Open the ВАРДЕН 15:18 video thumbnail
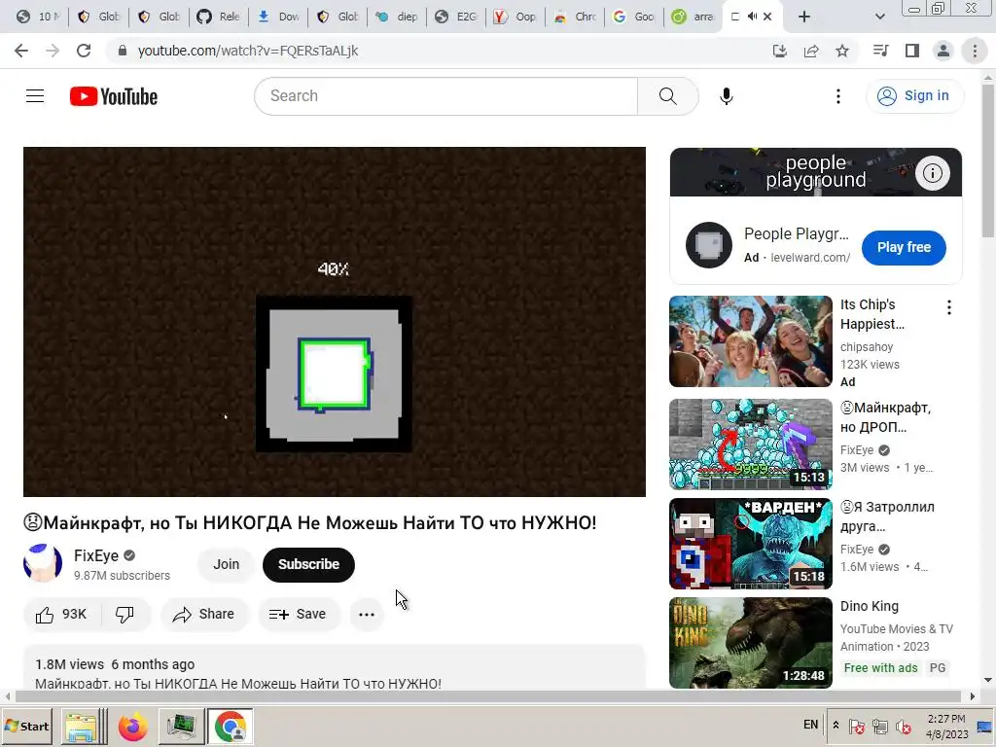The height and width of the screenshot is (747, 996). pos(751,544)
